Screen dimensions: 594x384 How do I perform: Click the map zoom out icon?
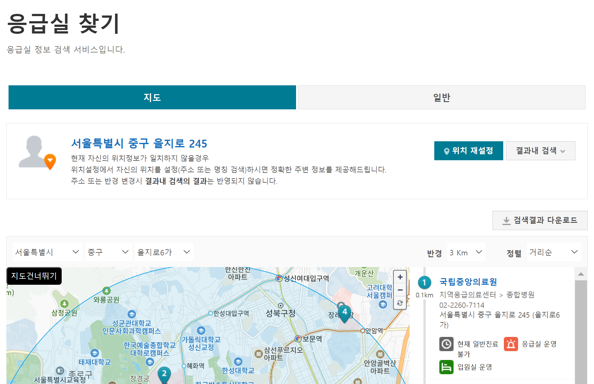pos(400,290)
